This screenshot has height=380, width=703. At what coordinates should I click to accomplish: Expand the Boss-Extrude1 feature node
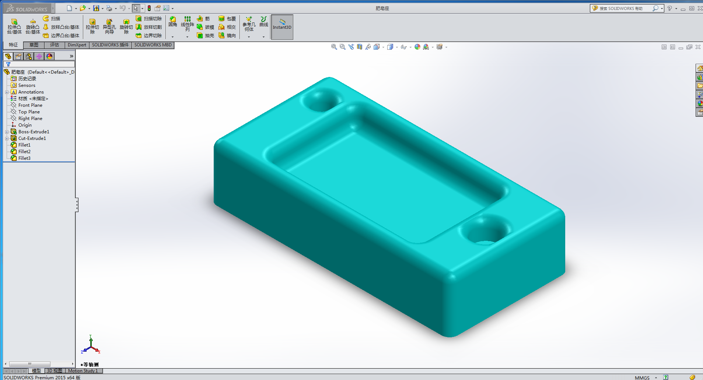[x=7, y=132]
